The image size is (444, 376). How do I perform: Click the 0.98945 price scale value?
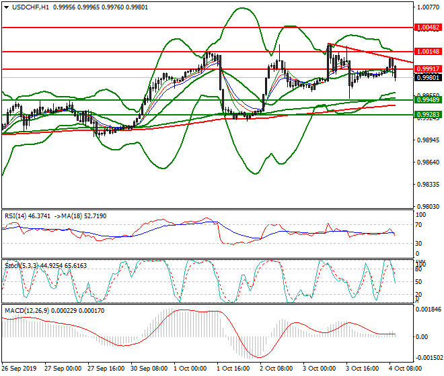pos(429,140)
